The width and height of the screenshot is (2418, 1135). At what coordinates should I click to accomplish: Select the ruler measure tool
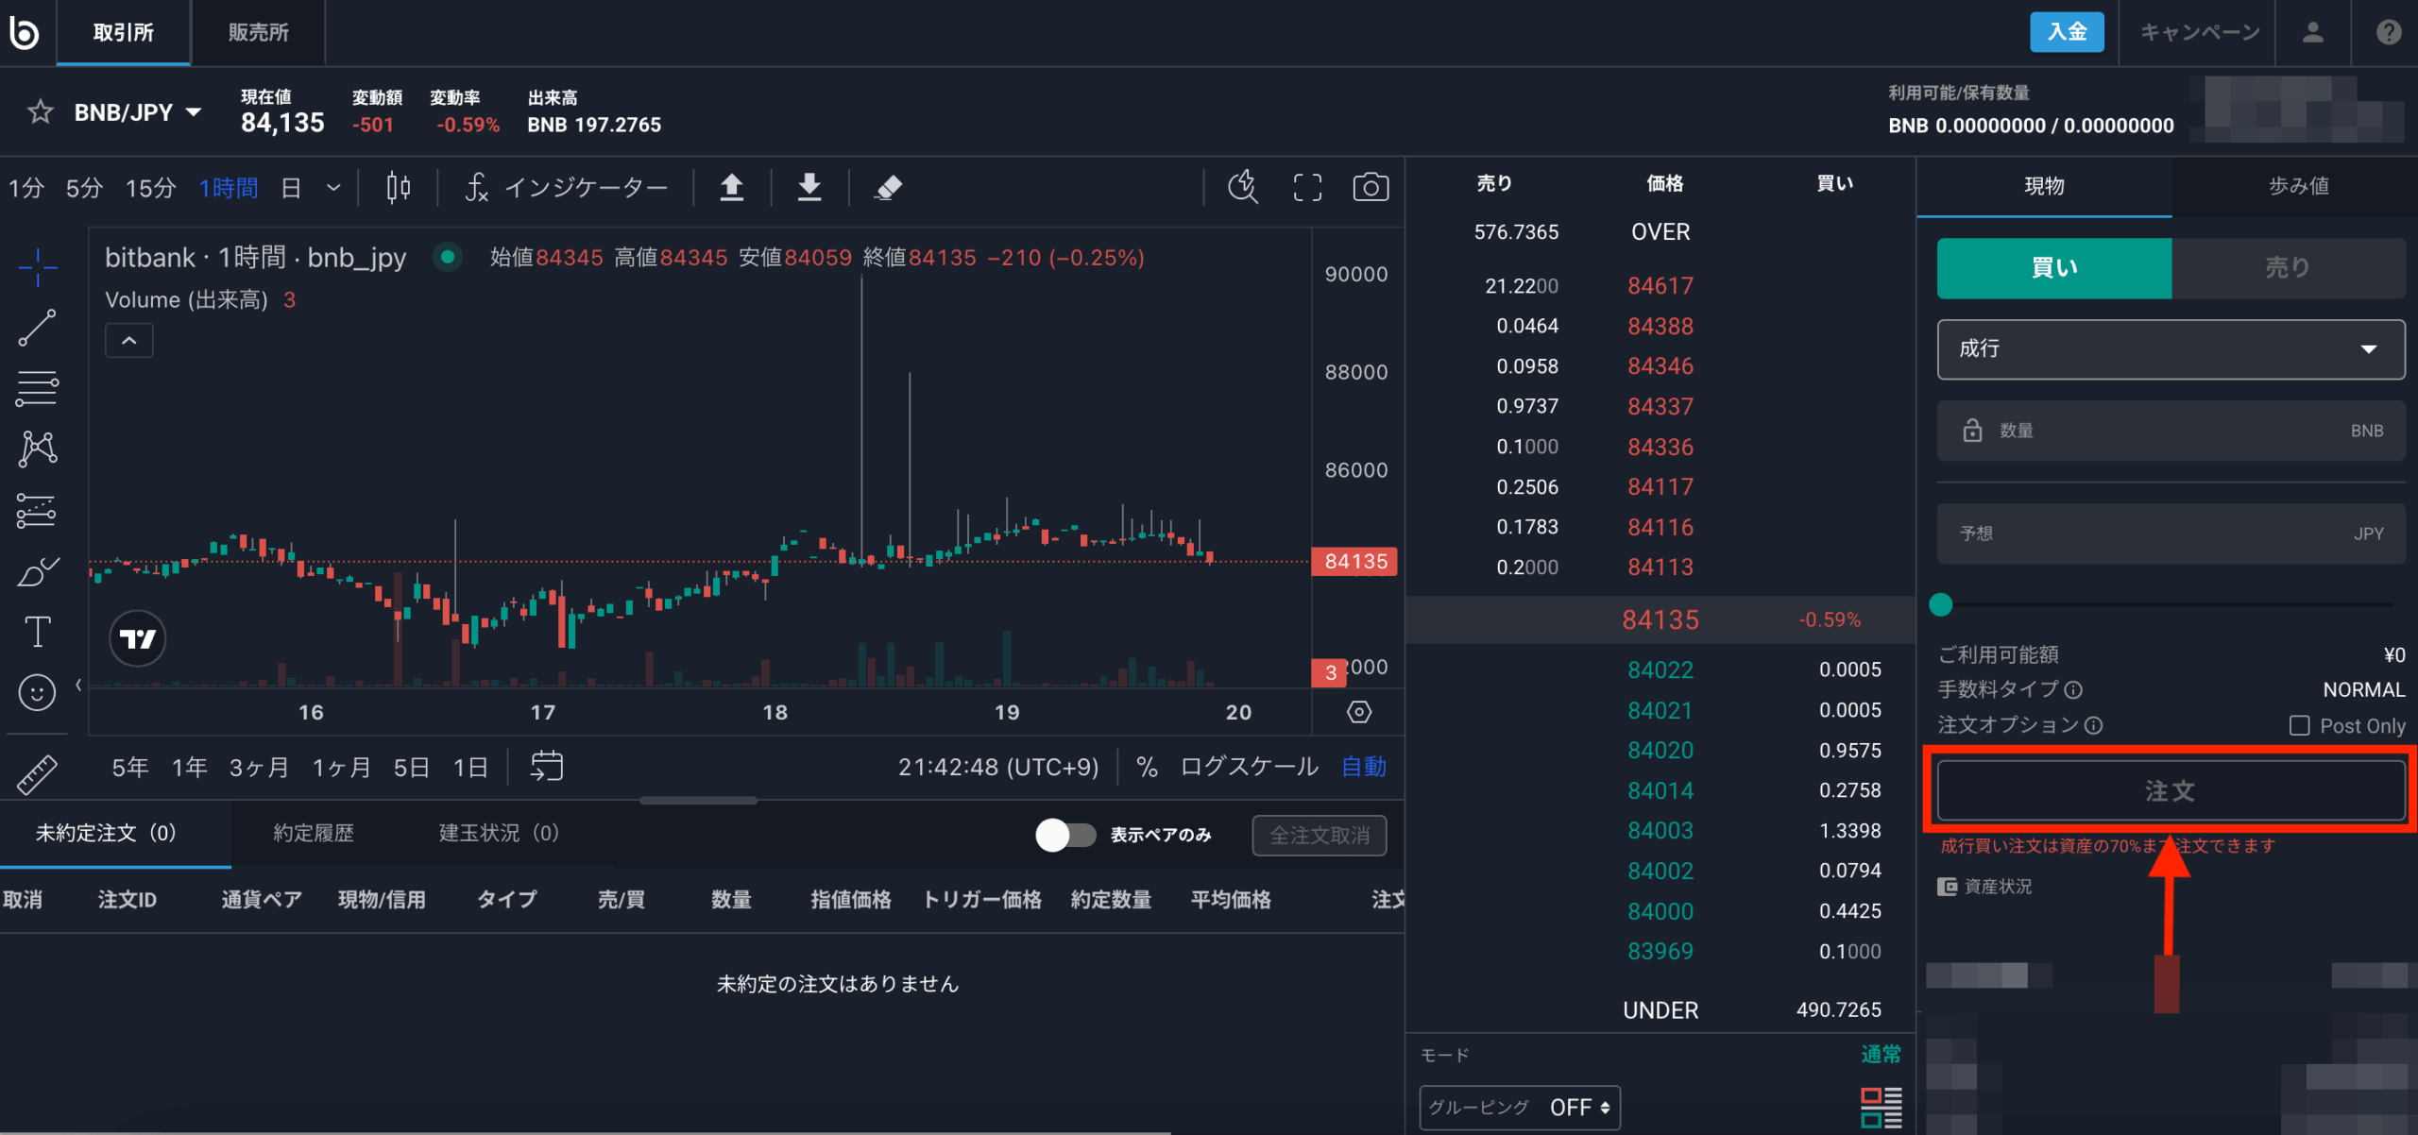pos(37,773)
